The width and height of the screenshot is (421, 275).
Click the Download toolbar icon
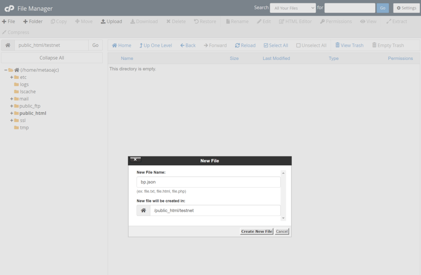[144, 21]
